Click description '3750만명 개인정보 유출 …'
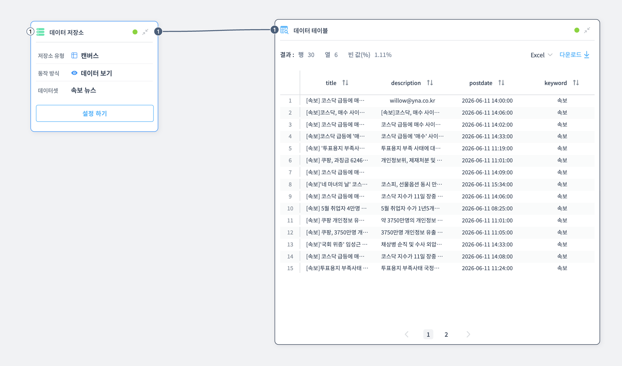Viewport: 622px width, 366px height. pos(412,232)
